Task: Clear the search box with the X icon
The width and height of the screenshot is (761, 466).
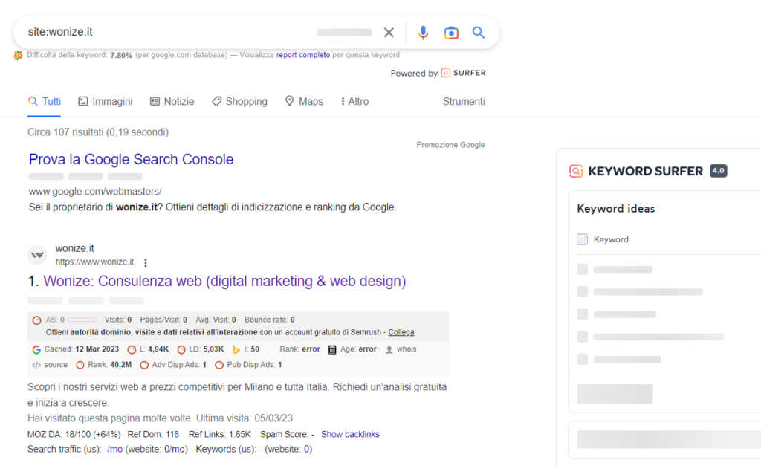Action: pyautogui.click(x=389, y=33)
